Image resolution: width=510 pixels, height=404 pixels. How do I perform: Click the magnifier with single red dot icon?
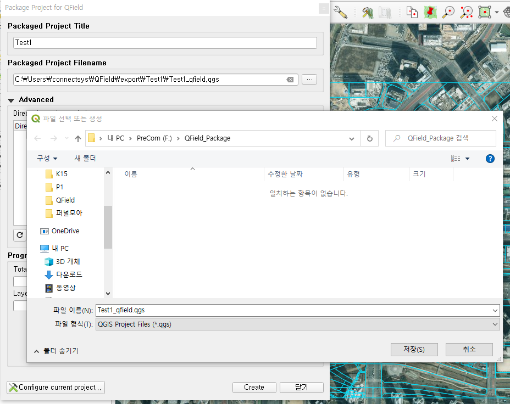pyautogui.click(x=448, y=12)
